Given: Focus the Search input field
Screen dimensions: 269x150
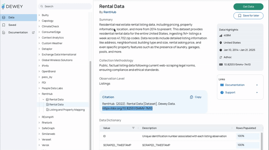Looking at the screenshot, I should pyautogui.click(x=65, y=6).
